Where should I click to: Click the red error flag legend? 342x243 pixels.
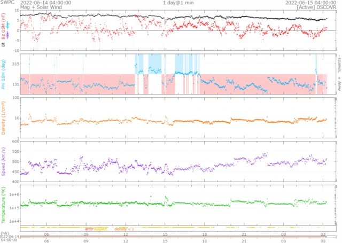[89, 229]
